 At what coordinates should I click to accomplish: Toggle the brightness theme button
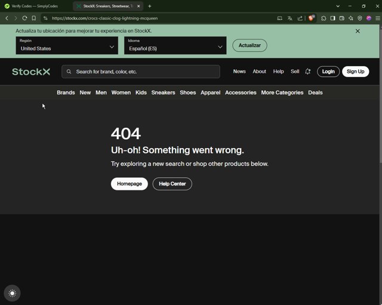coord(12,293)
